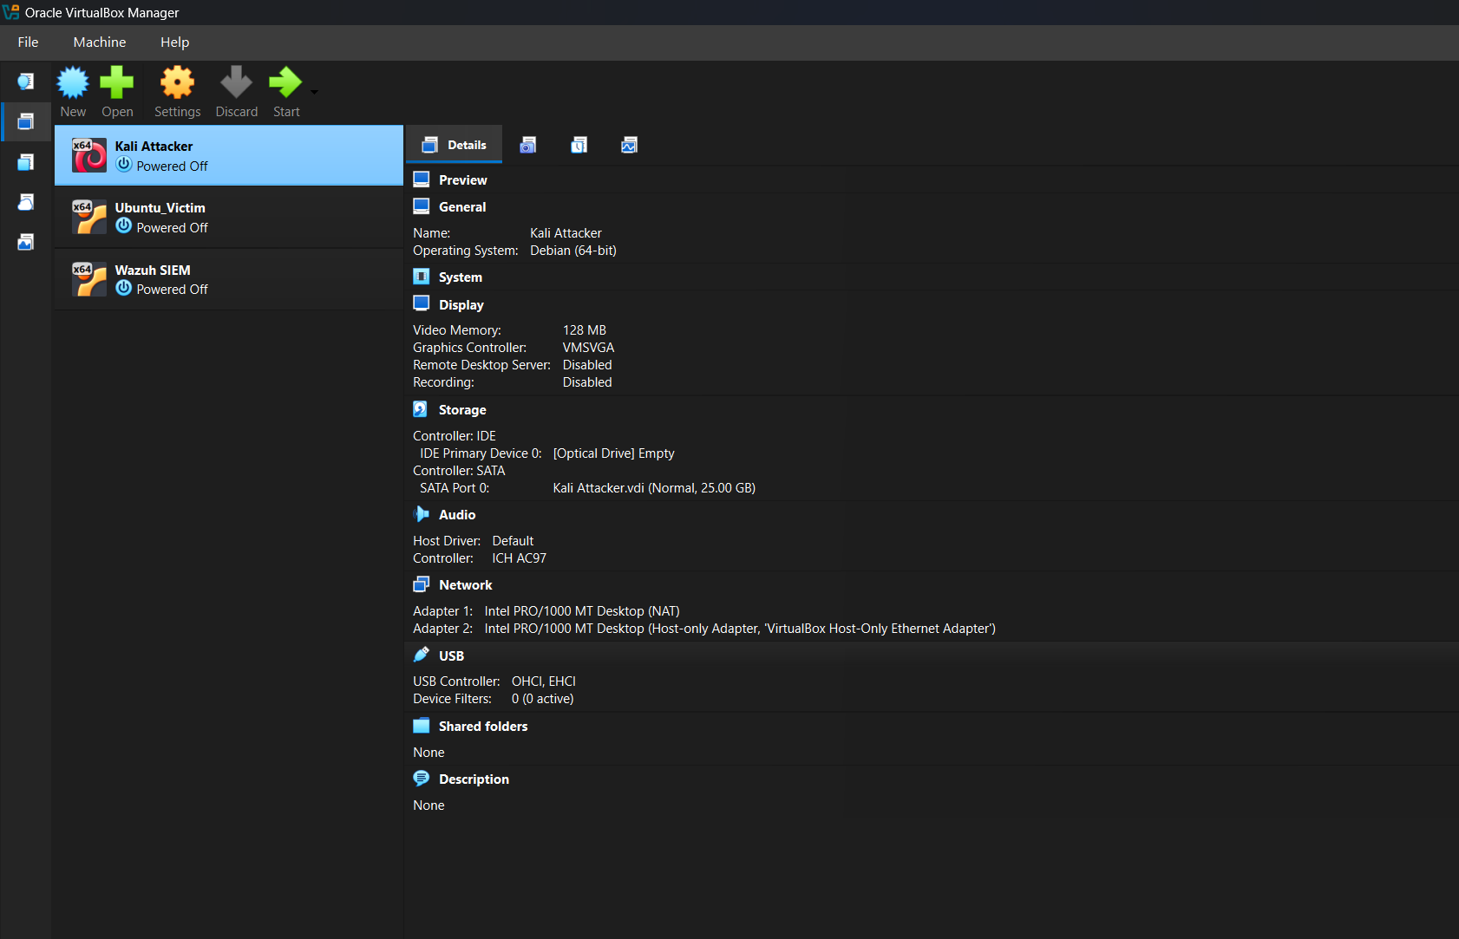Click the General section header
The image size is (1459, 939).
tap(462, 207)
